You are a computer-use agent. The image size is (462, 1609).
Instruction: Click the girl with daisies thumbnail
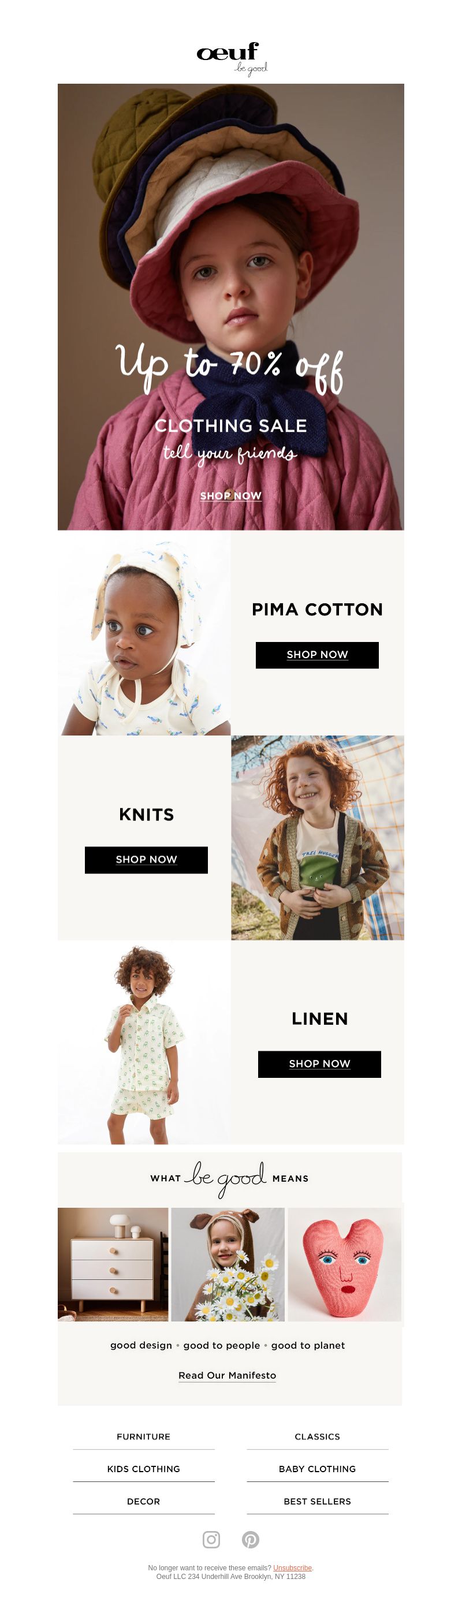click(x=228, y=1264)
